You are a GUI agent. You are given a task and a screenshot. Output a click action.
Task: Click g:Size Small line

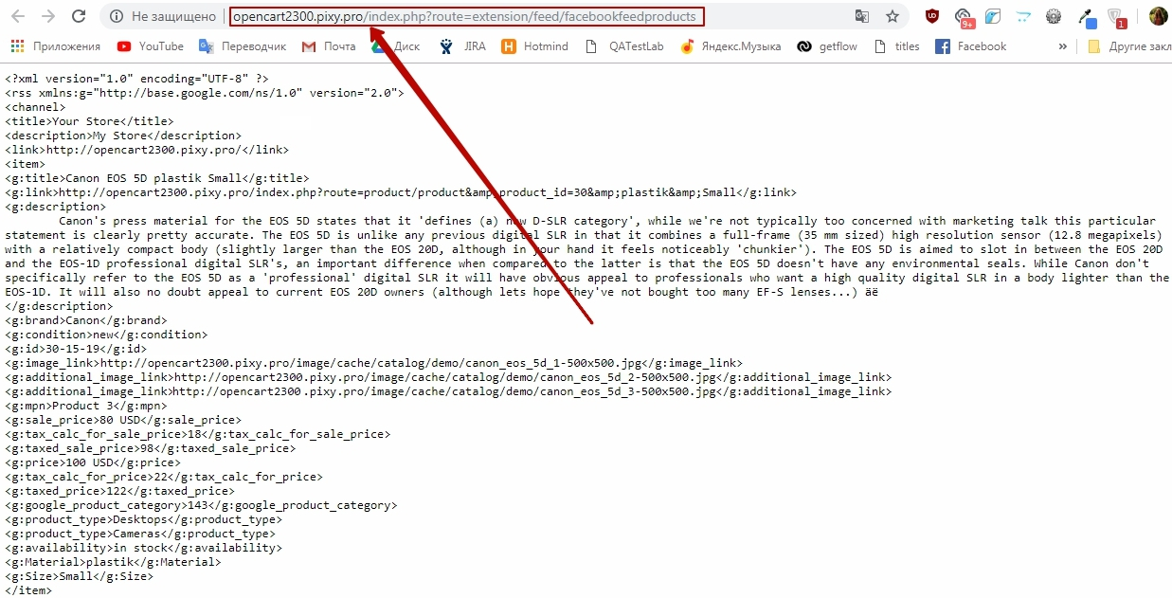point(79,577)
